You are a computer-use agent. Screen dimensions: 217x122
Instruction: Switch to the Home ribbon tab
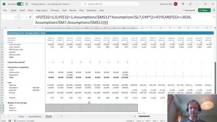point(14,11)
